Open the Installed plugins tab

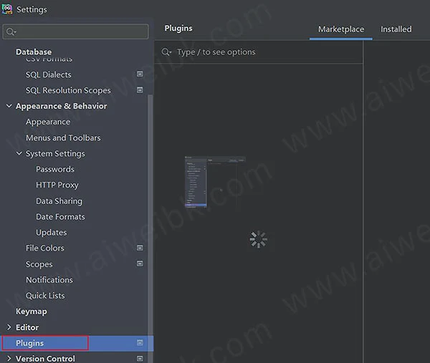coord(396,29)
